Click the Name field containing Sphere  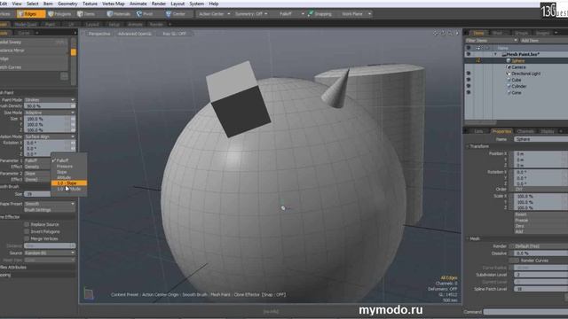click(x=541, y=139)
